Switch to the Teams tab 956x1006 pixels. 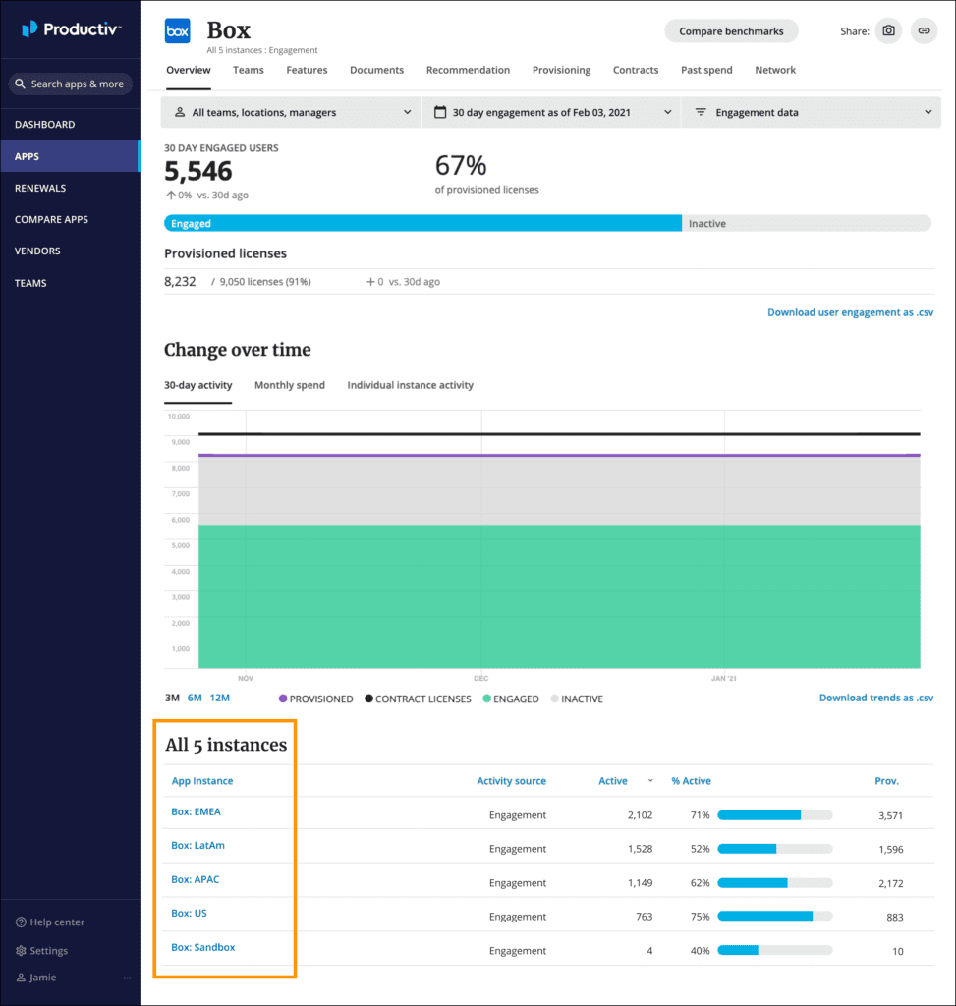click(249, 70)
